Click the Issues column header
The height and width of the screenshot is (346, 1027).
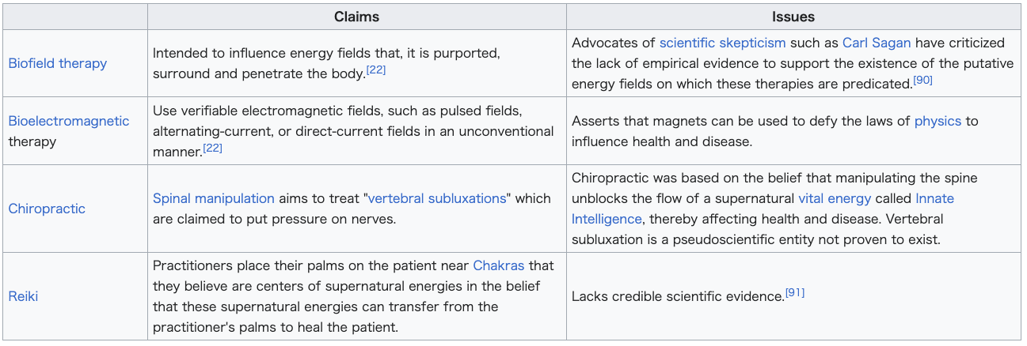[x=793, y=17]
